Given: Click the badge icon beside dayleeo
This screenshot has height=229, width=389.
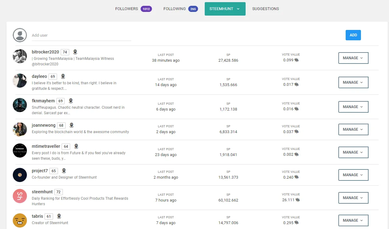Looking at the screenshot, I should 63,76.
